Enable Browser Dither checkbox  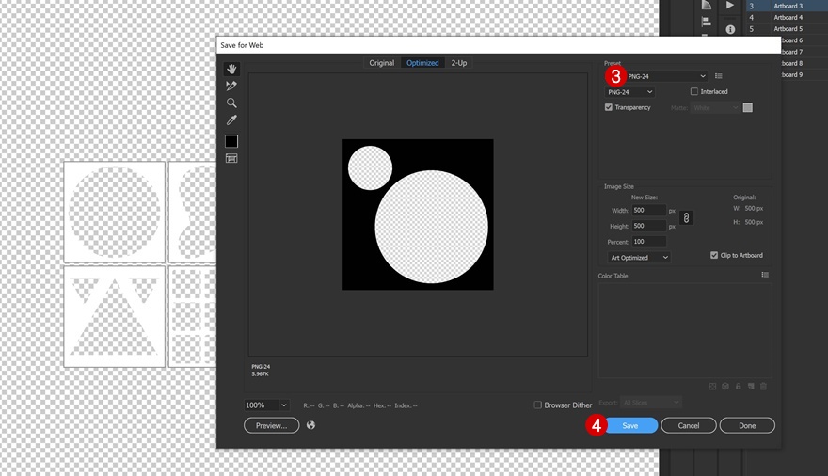pos(538,405)
